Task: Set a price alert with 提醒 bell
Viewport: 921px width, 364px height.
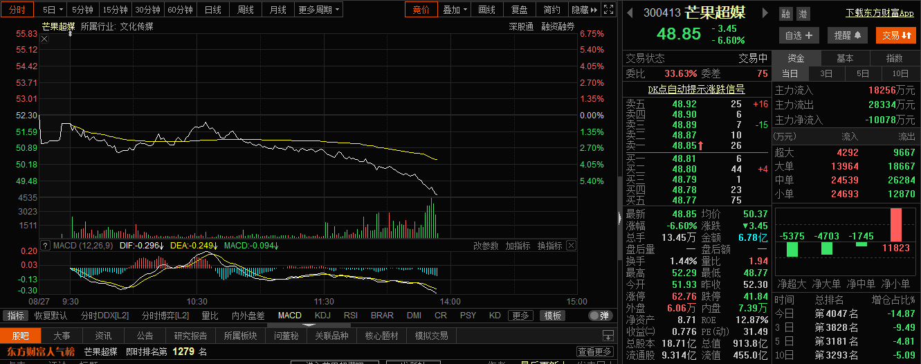Action: tap(848, 35)
